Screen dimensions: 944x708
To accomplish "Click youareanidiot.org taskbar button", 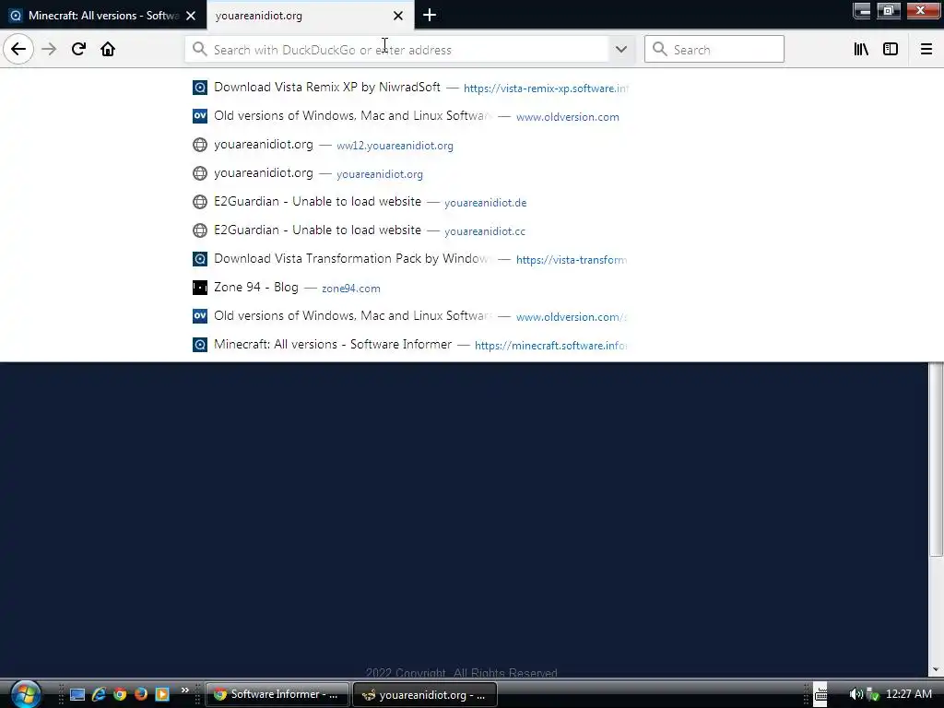I will [425, 694].
